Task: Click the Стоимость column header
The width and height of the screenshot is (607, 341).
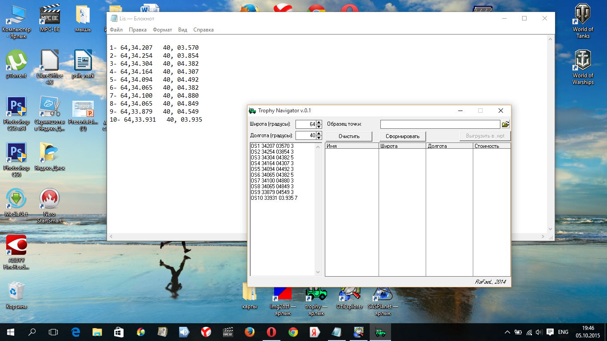Action: (491, 146)
